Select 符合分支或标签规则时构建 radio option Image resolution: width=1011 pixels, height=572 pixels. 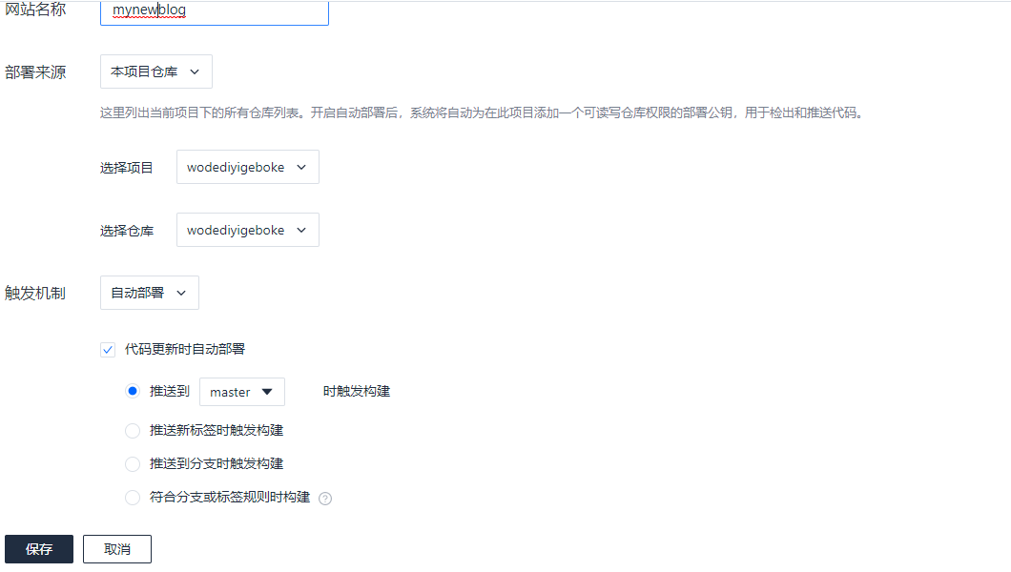point(133,498)
